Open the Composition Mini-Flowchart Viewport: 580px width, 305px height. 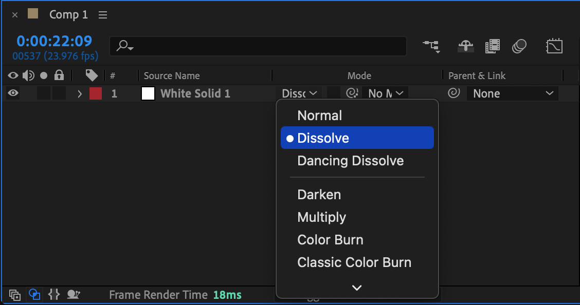pos(431,47)
